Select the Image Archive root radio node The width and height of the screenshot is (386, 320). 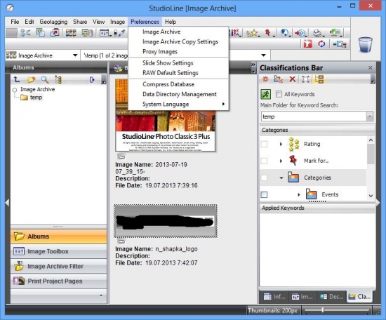point(15,90)
